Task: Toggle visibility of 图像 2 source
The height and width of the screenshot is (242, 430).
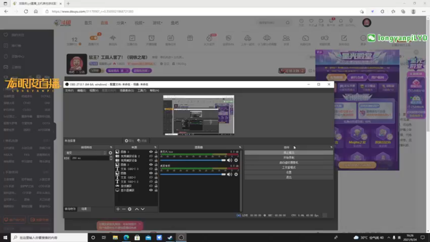Action: point(151,165)
